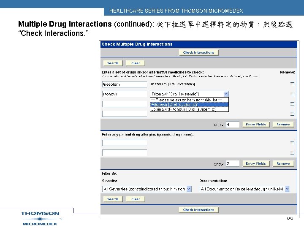The image size is (304, 228).
Task: Tick the remove checkbox for ritonavir row
Action: coord(292,94)
